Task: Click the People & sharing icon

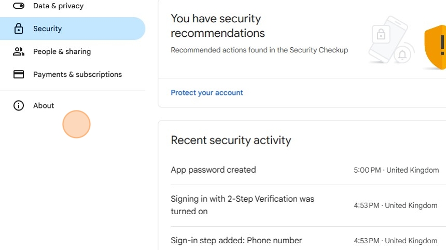Action: click(x=19, y=52)
